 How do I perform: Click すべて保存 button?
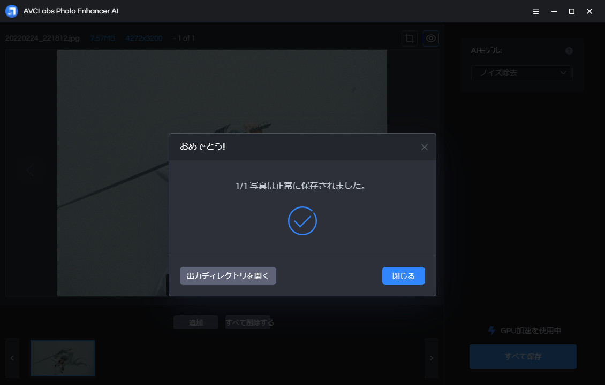click(x=523, y=357)
